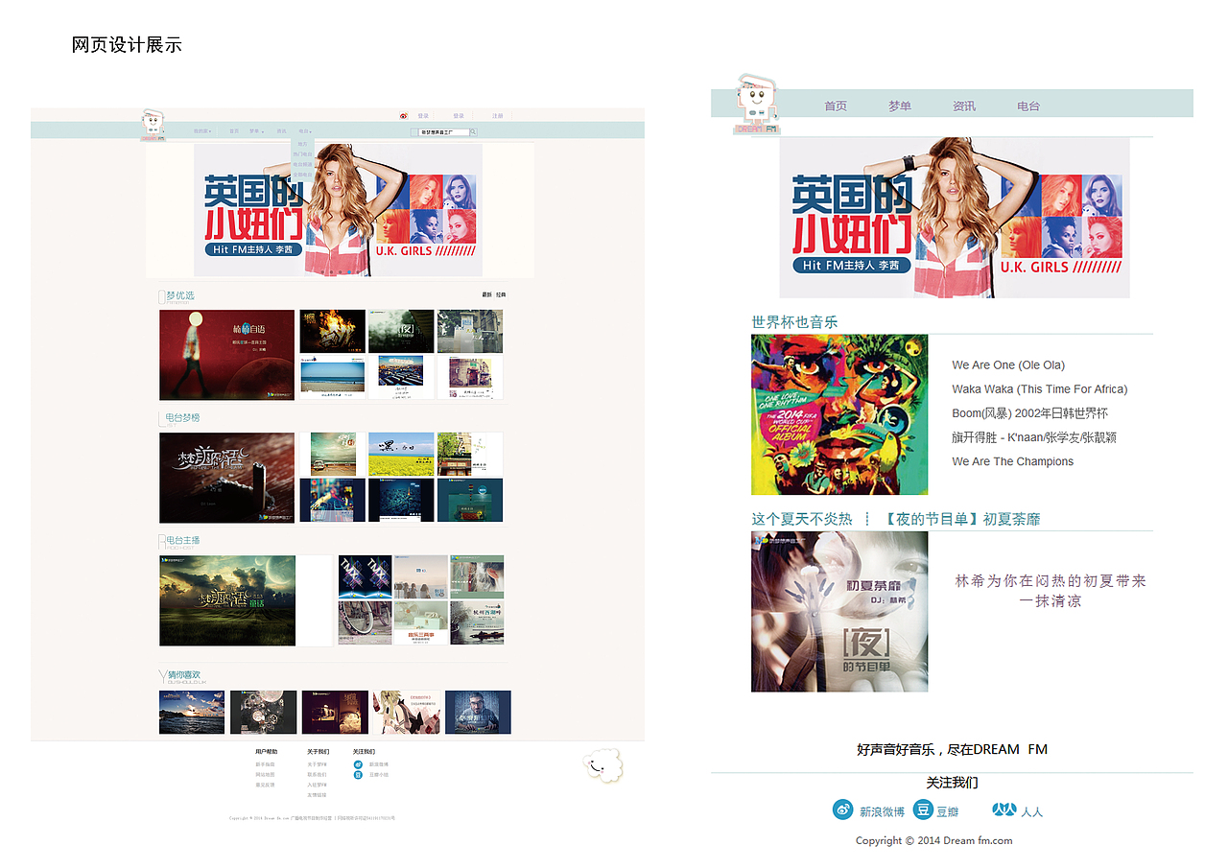Screen dimensions: 1228x868
Task: Click 这个夏天不炎热 heading text
Action: (801, 519)
